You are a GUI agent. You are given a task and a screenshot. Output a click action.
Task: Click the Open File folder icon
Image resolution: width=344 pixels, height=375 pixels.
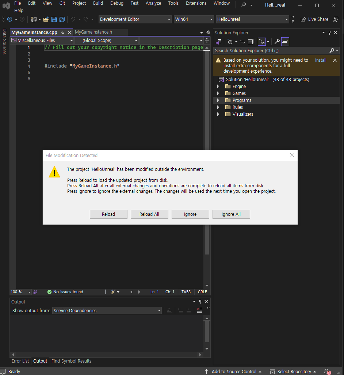tap(46, 19)
